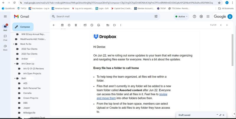Viewport: 236px width, 119px height.
Task: Archive this email
Action: coord(62,25)
